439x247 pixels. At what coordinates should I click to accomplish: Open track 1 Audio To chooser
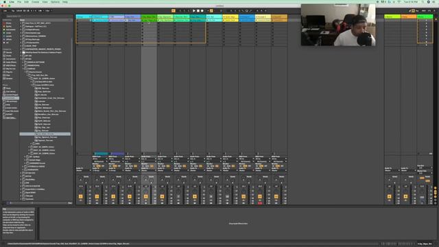84,170
